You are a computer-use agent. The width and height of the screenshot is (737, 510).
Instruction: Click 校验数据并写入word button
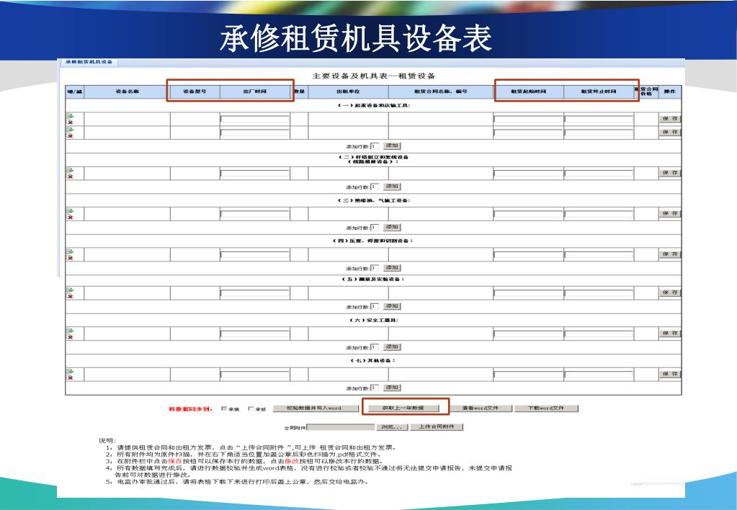(316, 408)
